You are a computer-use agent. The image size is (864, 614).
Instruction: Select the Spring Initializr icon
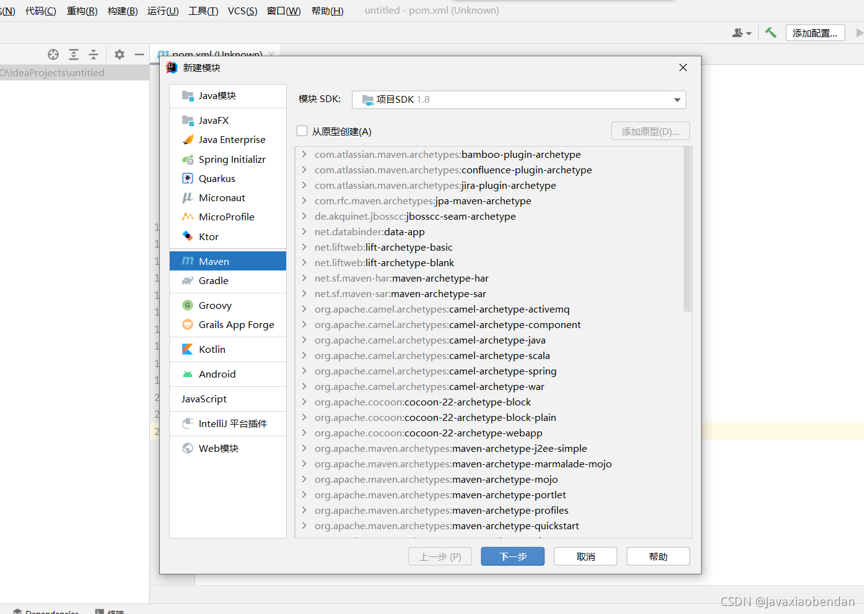tap(188, 159)
